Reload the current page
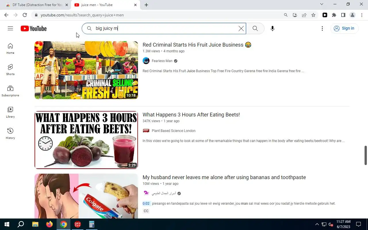 (x=25, y=15)
